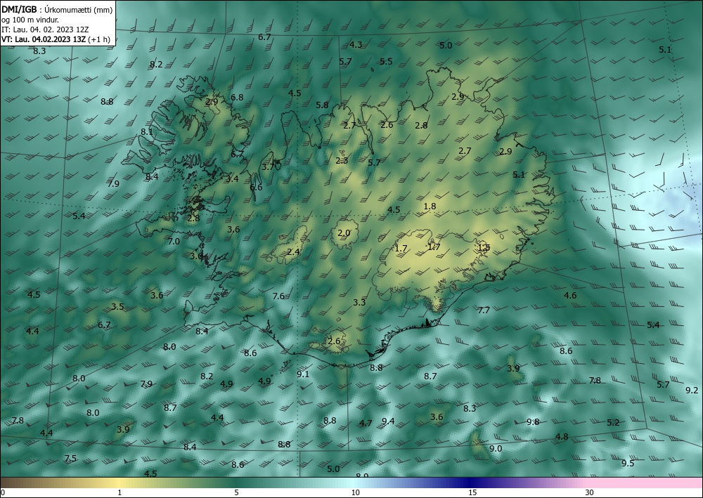Click the map value 5.2
Screen dimensions: 703x498
pyautogui.click(x=613, y=423)
